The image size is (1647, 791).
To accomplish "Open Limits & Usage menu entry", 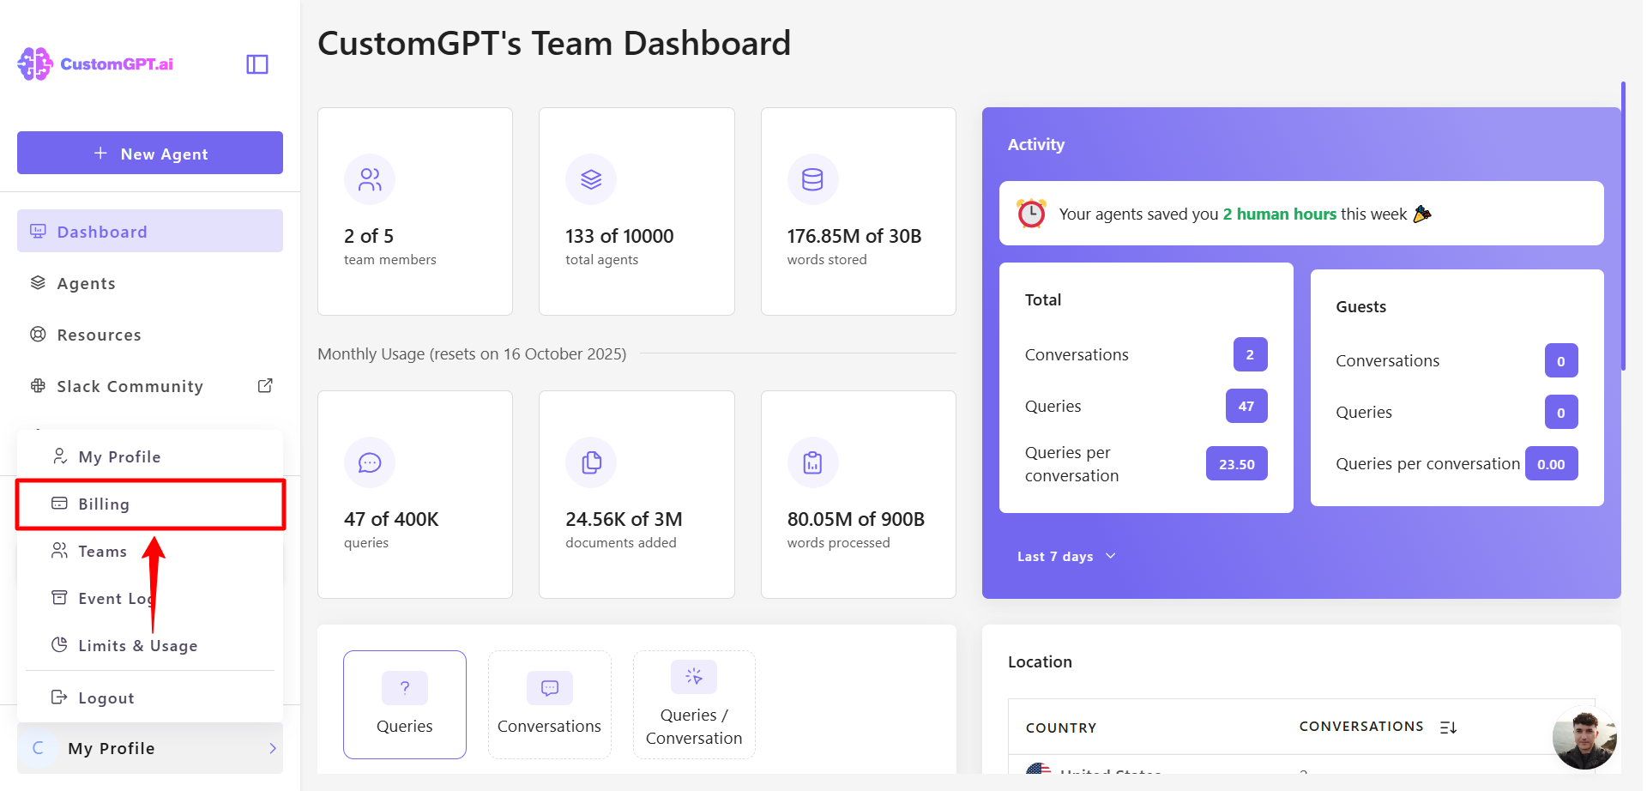I will 150,645.
